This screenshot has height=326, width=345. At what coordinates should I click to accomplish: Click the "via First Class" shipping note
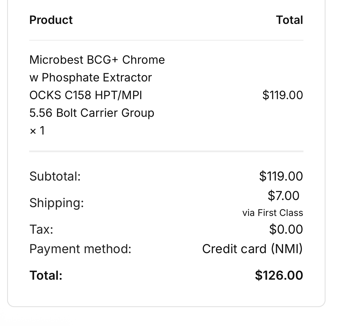click(x=272, y=213)
